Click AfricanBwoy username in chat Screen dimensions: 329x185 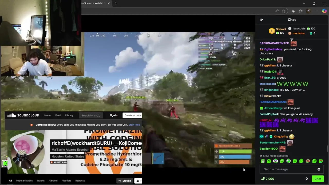point(273,108)
